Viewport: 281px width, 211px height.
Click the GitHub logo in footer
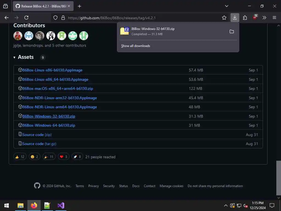(37, 186)
